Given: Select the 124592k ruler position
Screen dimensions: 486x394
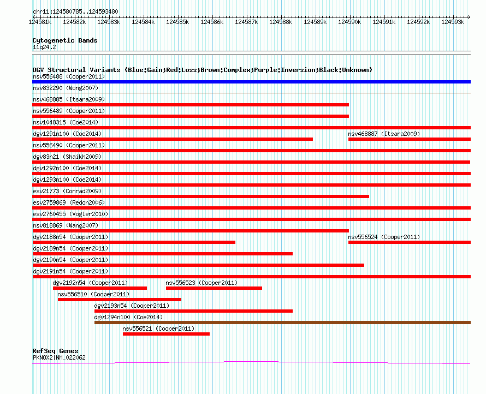Looking at the screenshot, I should (418, 22).
